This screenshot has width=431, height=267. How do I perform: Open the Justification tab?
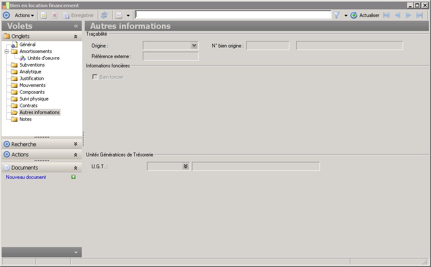pyautogui.click(x=32, y=78)
